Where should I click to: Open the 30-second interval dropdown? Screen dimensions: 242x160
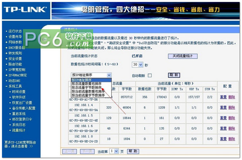137,65
